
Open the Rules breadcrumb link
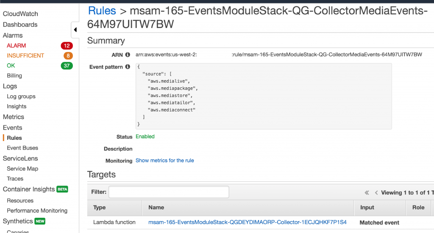click(x=102, y=11)
